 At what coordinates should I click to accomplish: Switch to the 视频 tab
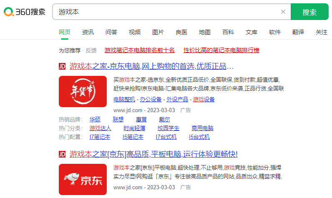(x=135, y=32)
